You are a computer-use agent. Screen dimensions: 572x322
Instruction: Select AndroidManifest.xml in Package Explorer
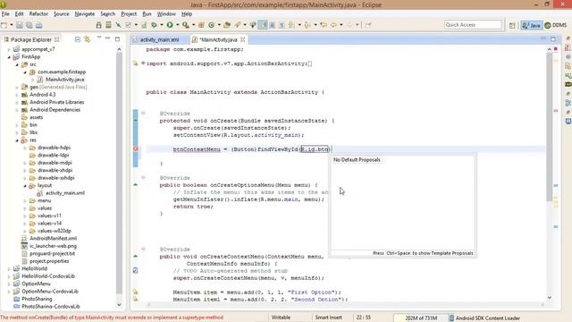(x=53, y=239)
